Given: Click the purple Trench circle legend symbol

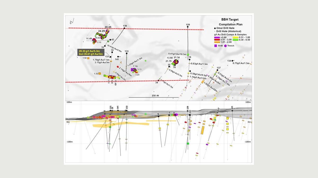Looking at the screenshot, I should coord(226,46).
